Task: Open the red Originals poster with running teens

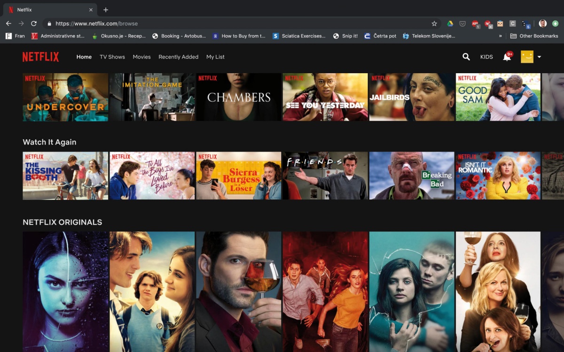Action: (325, 291)
